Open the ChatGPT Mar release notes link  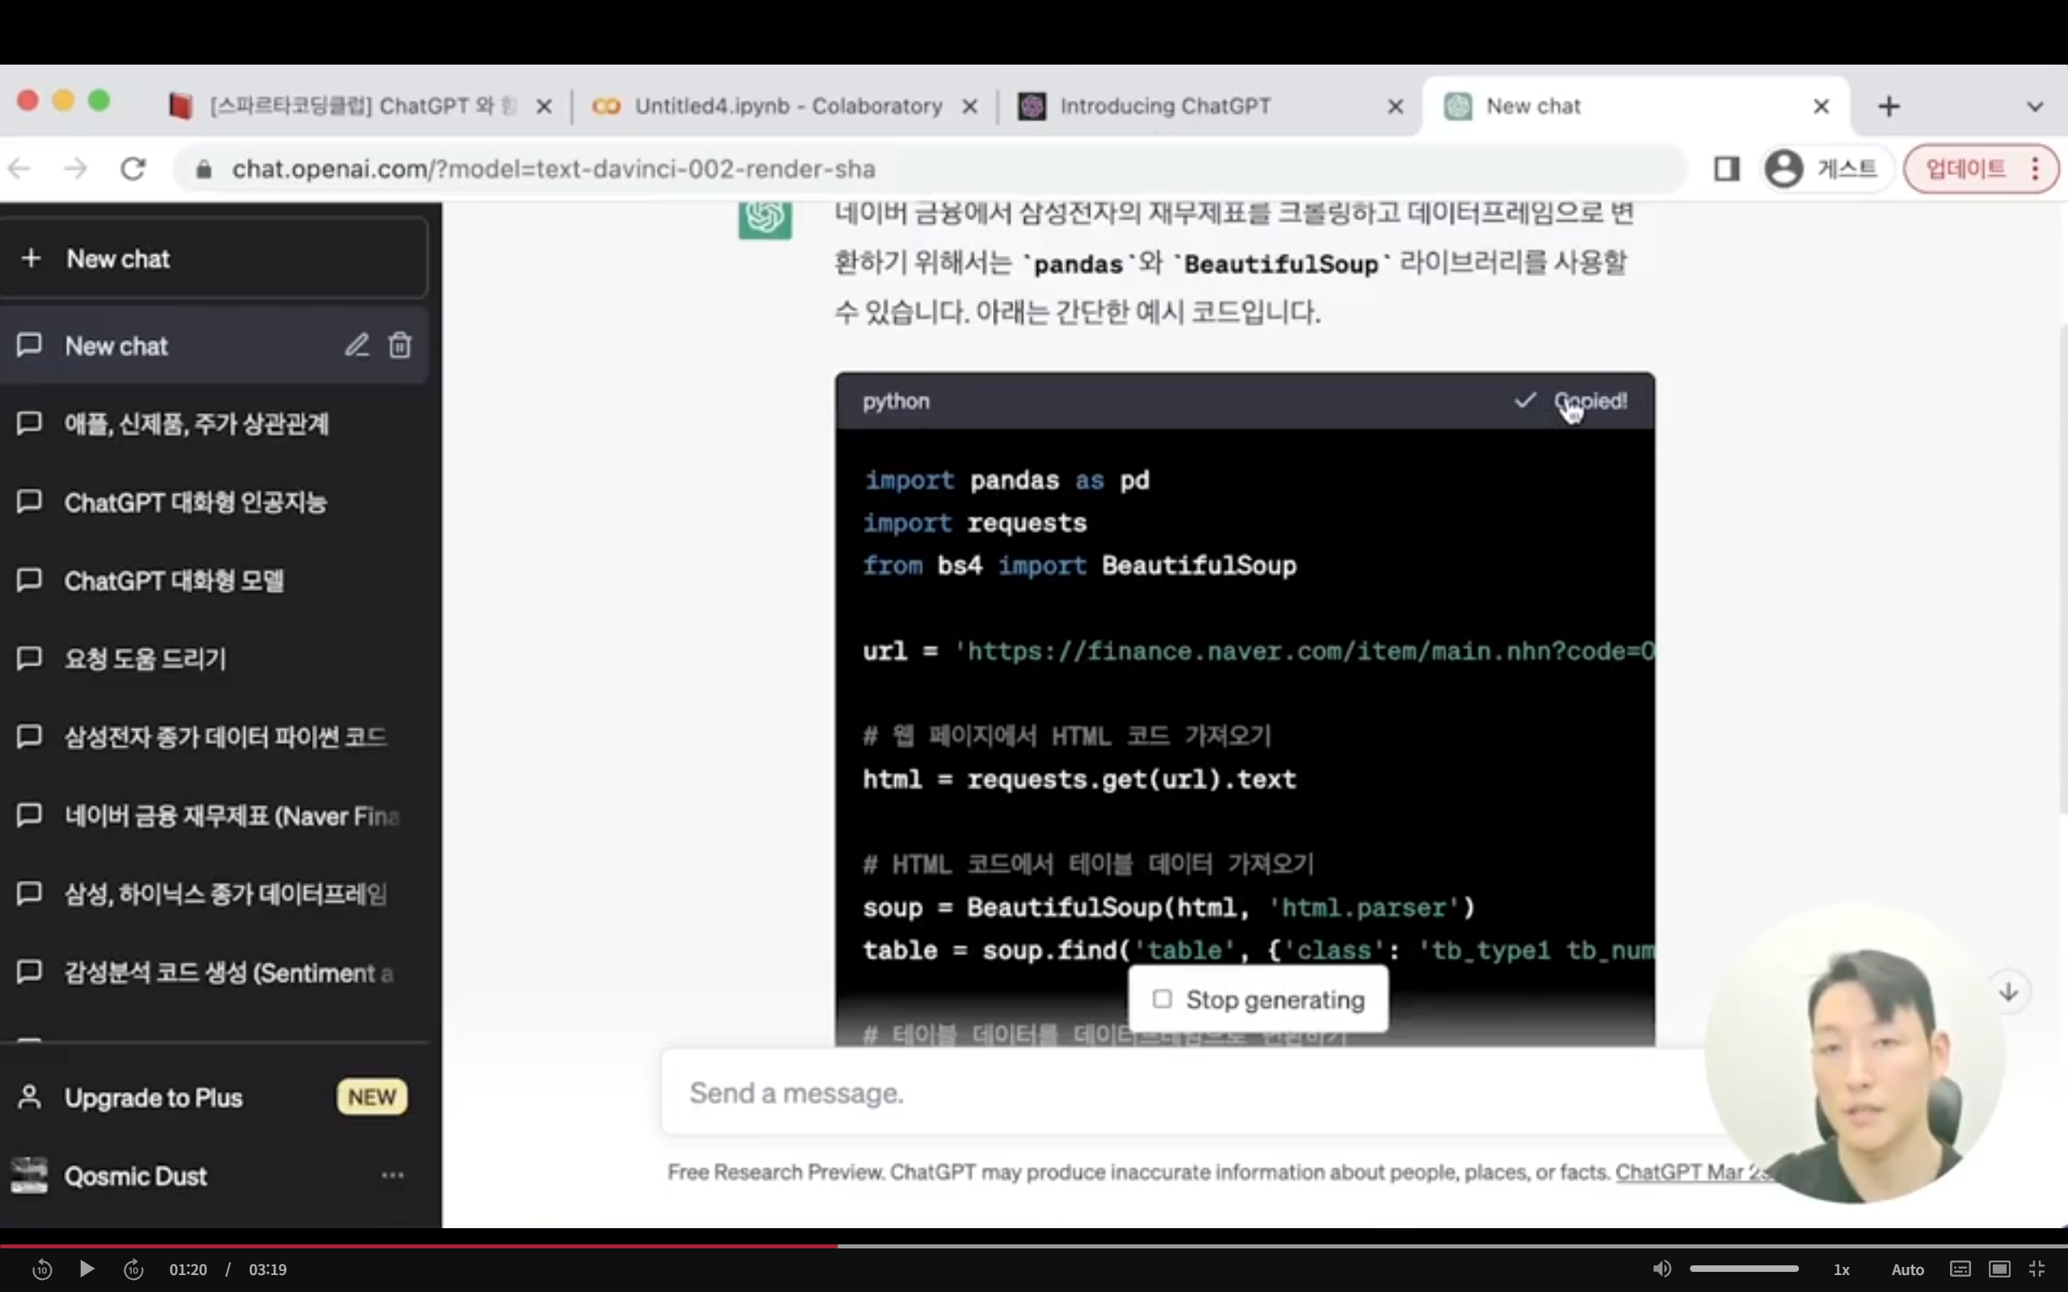tap(1692, 1172)
